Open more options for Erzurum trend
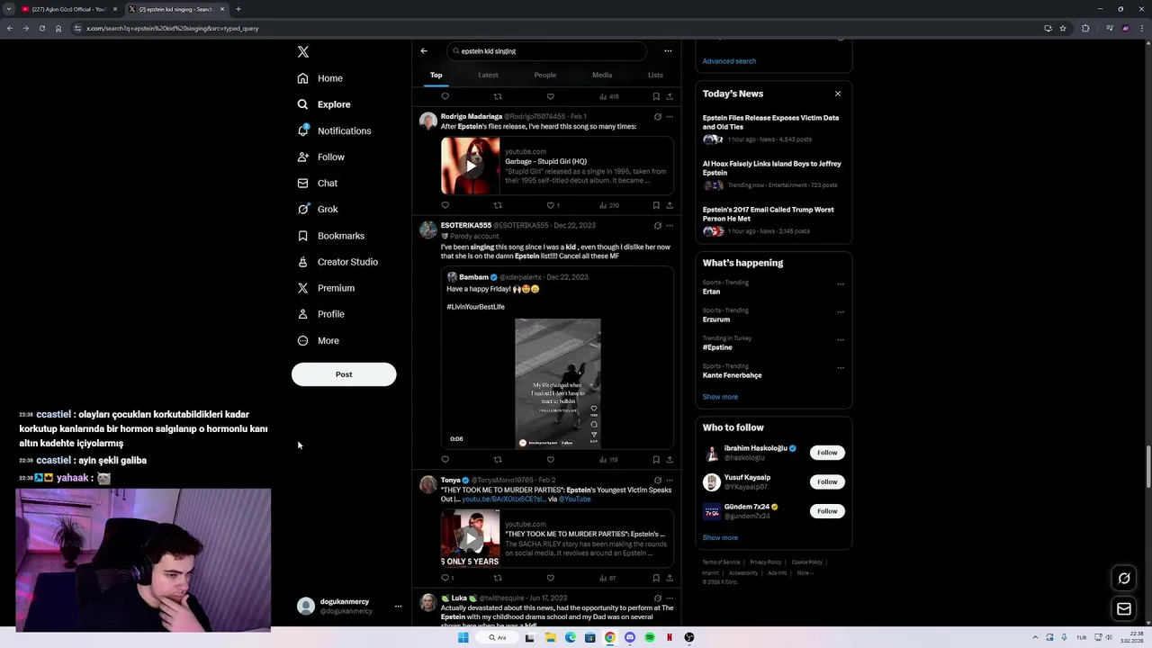 (x=841, y=312)
